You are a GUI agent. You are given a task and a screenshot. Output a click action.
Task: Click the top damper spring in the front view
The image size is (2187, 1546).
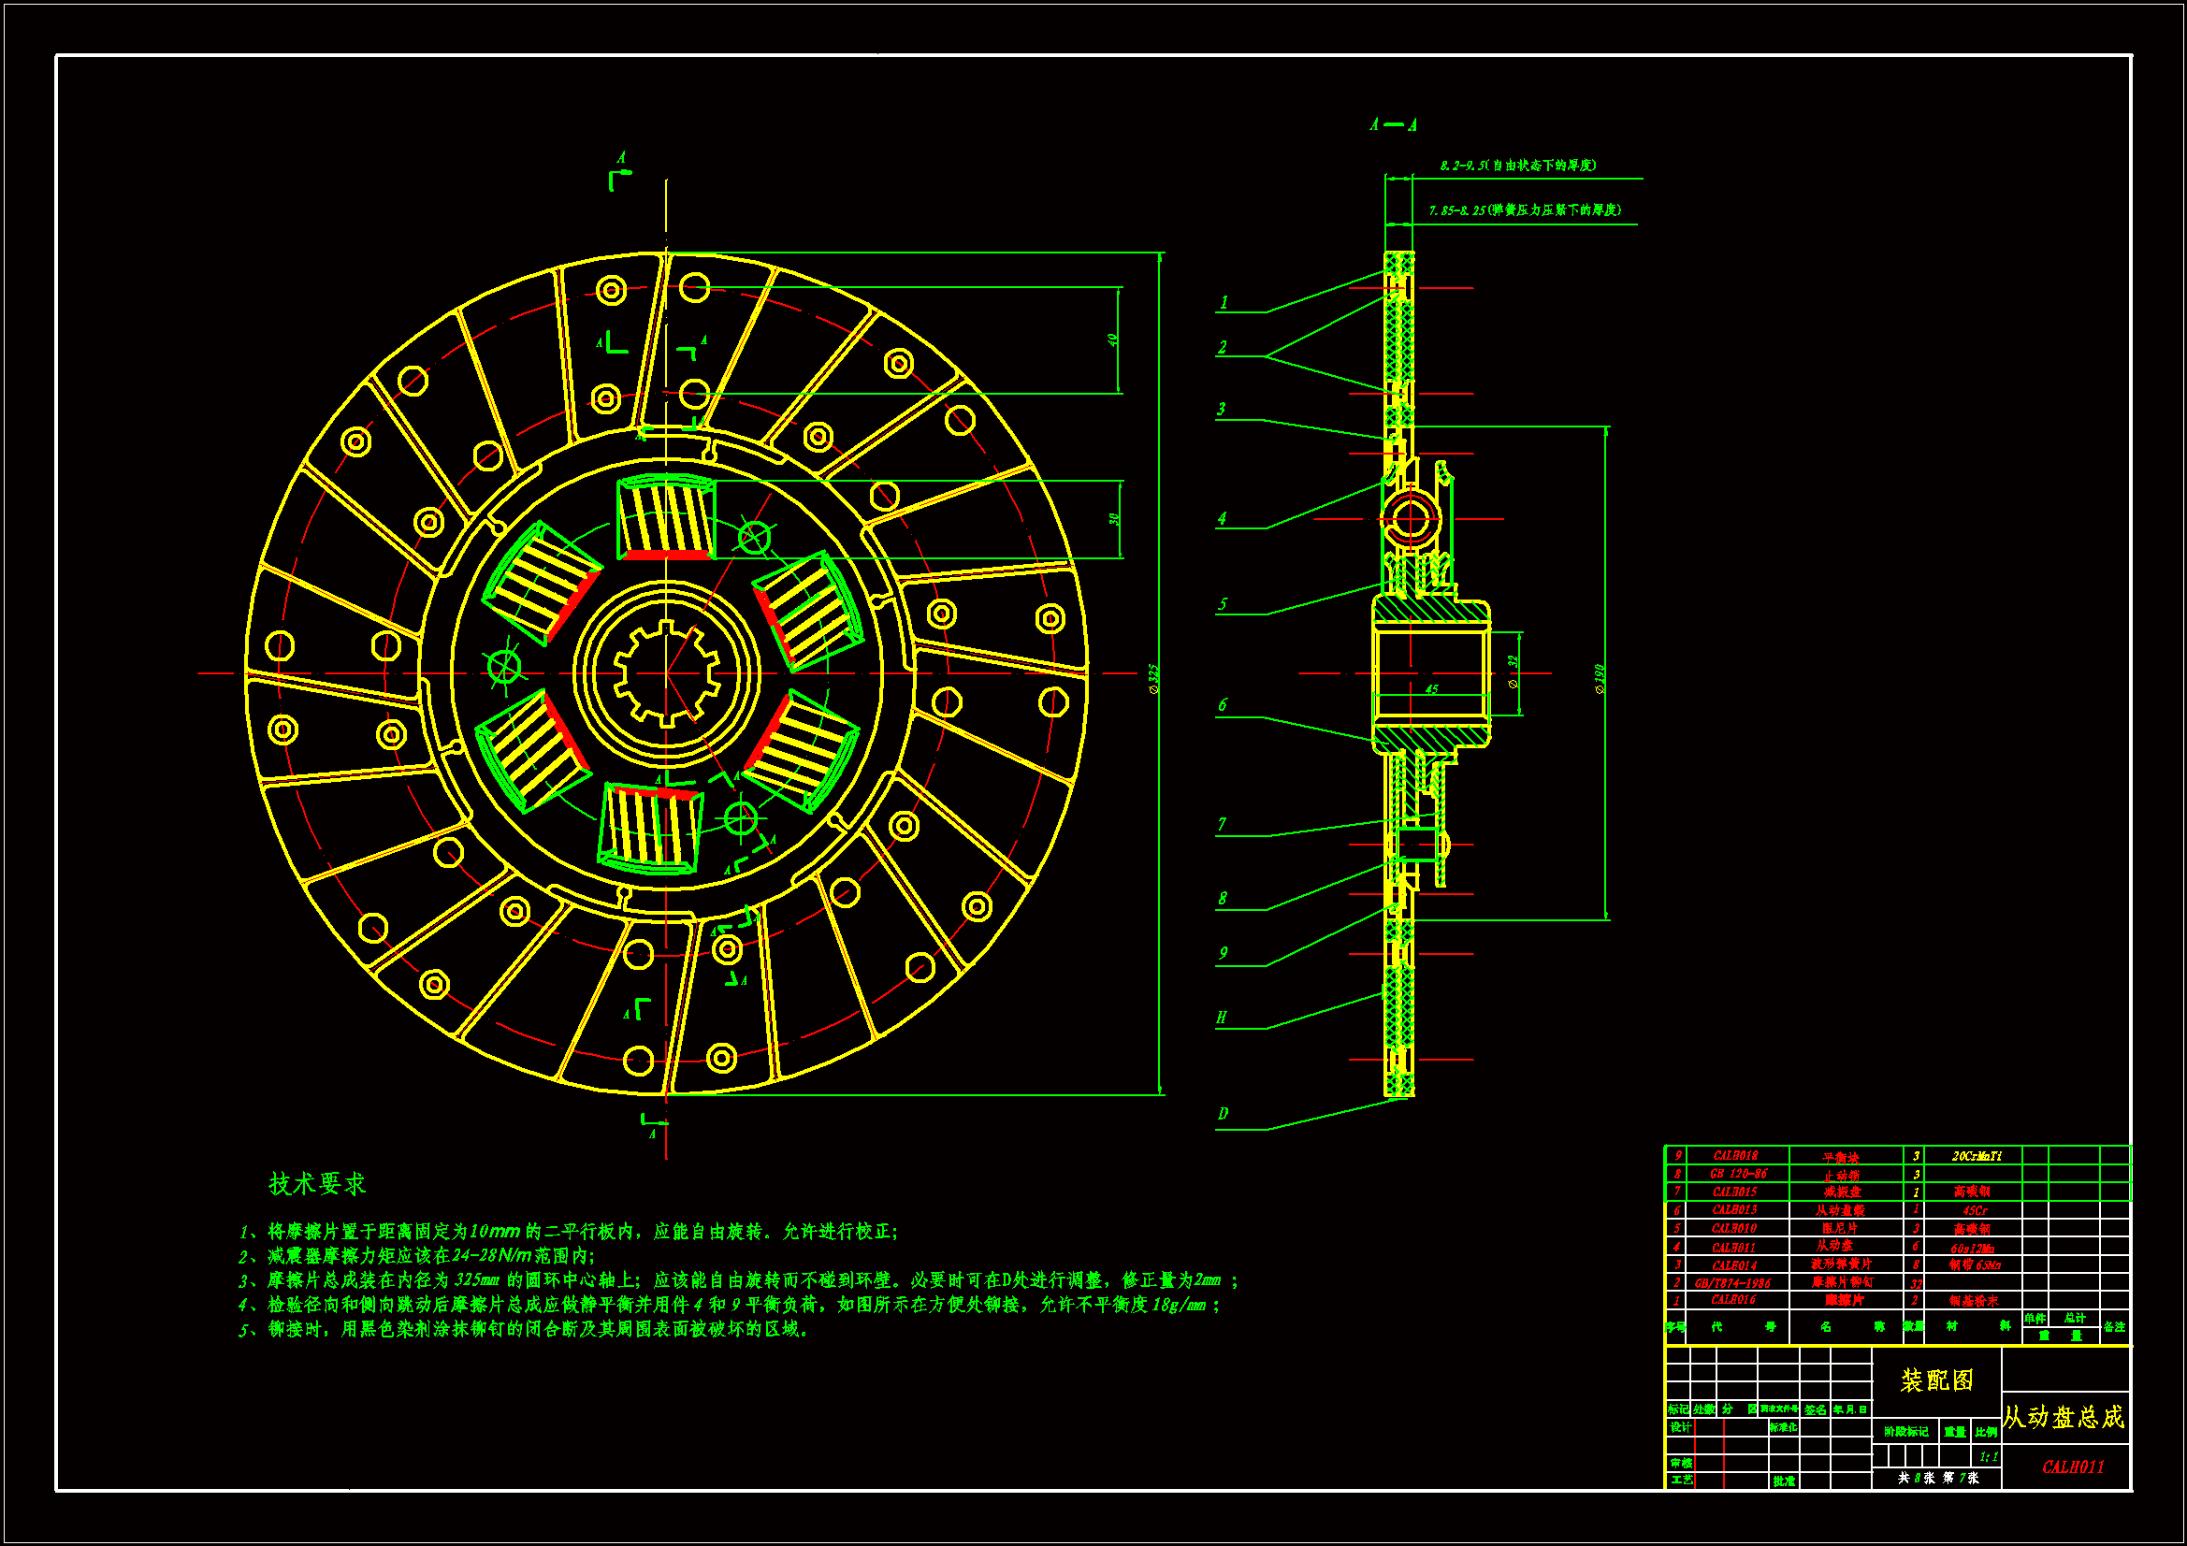tap(666, 517)
